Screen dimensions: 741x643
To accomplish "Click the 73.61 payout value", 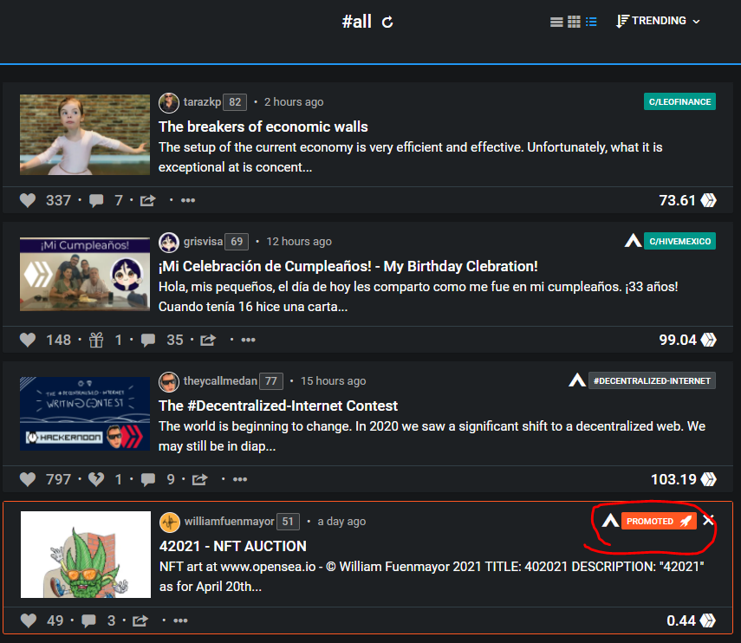I will [677, 200].
